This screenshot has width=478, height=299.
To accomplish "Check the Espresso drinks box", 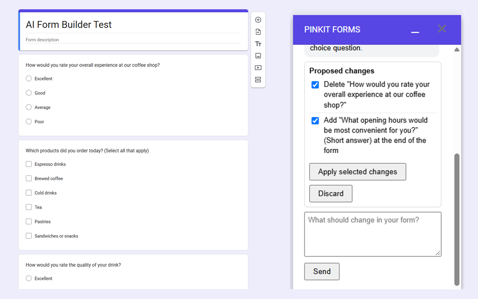I will pyautogui.click(x=29, y=164).
